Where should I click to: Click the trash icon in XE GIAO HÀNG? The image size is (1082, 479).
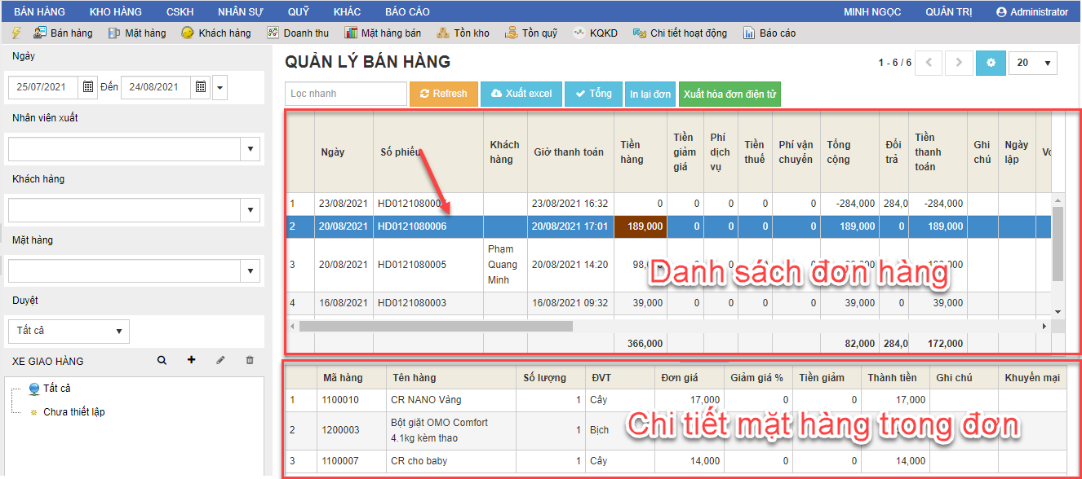250,360
